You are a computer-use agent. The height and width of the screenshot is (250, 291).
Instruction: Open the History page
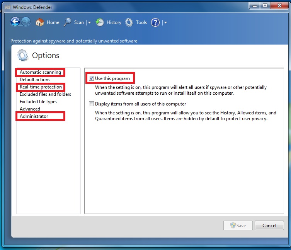point(114,22)
